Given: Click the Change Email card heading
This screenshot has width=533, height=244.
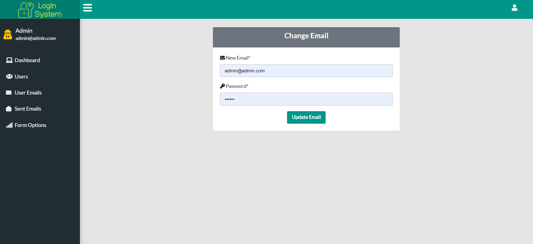Looking at the screenshot, I should tap(306, 36).
